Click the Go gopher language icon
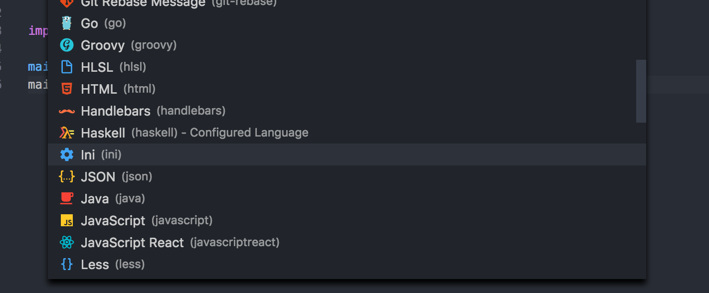 pos(66,23)
